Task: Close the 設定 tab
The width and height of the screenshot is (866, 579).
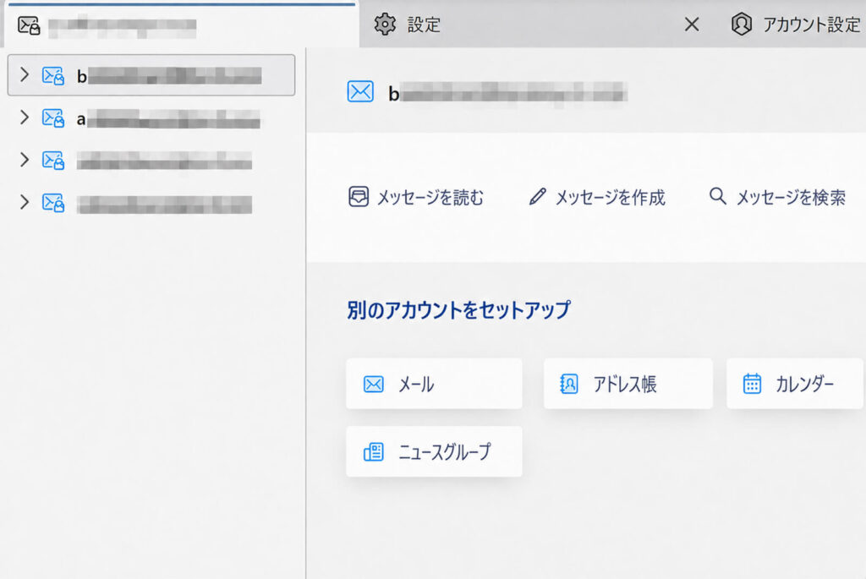Action: tap(692, 25)
